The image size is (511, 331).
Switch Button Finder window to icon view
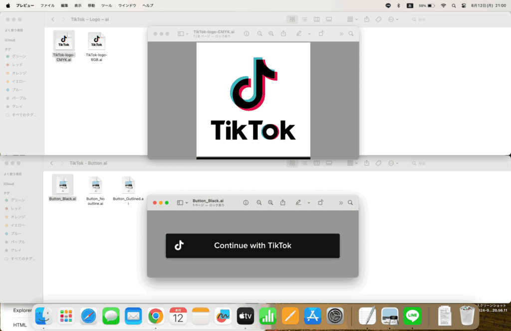click(292, 163)
